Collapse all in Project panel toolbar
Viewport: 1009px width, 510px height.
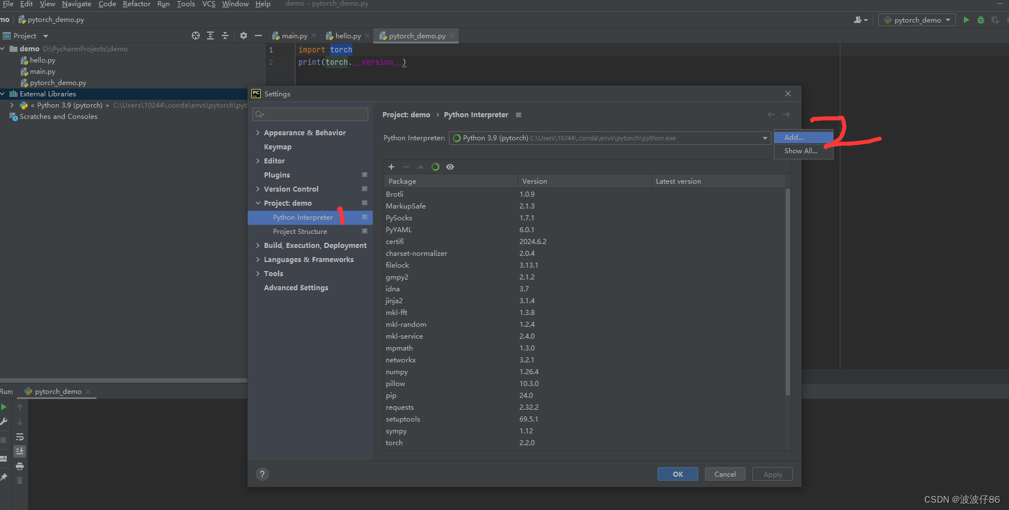click(x=225, y=36)
